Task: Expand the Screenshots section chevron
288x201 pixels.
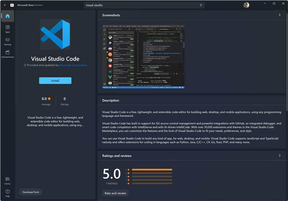Action: tap(280, 15)
